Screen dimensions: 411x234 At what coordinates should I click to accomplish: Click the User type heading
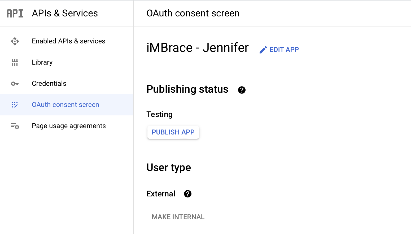pyautogui.click(x=169, y=168)
